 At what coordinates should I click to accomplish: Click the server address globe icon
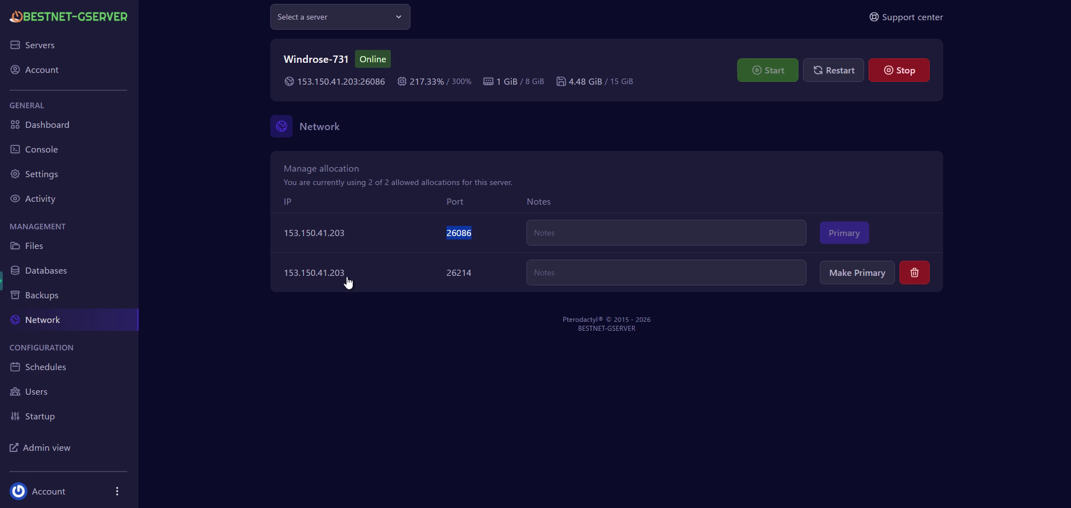[x=289, y=81]
